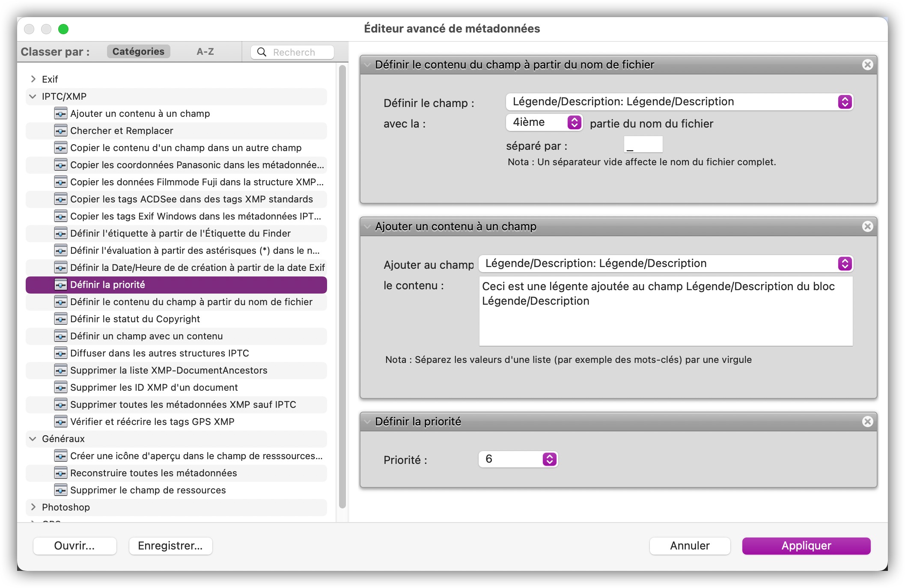
Task: Switch sorting to A-Z
Action: tap(205, 52)
